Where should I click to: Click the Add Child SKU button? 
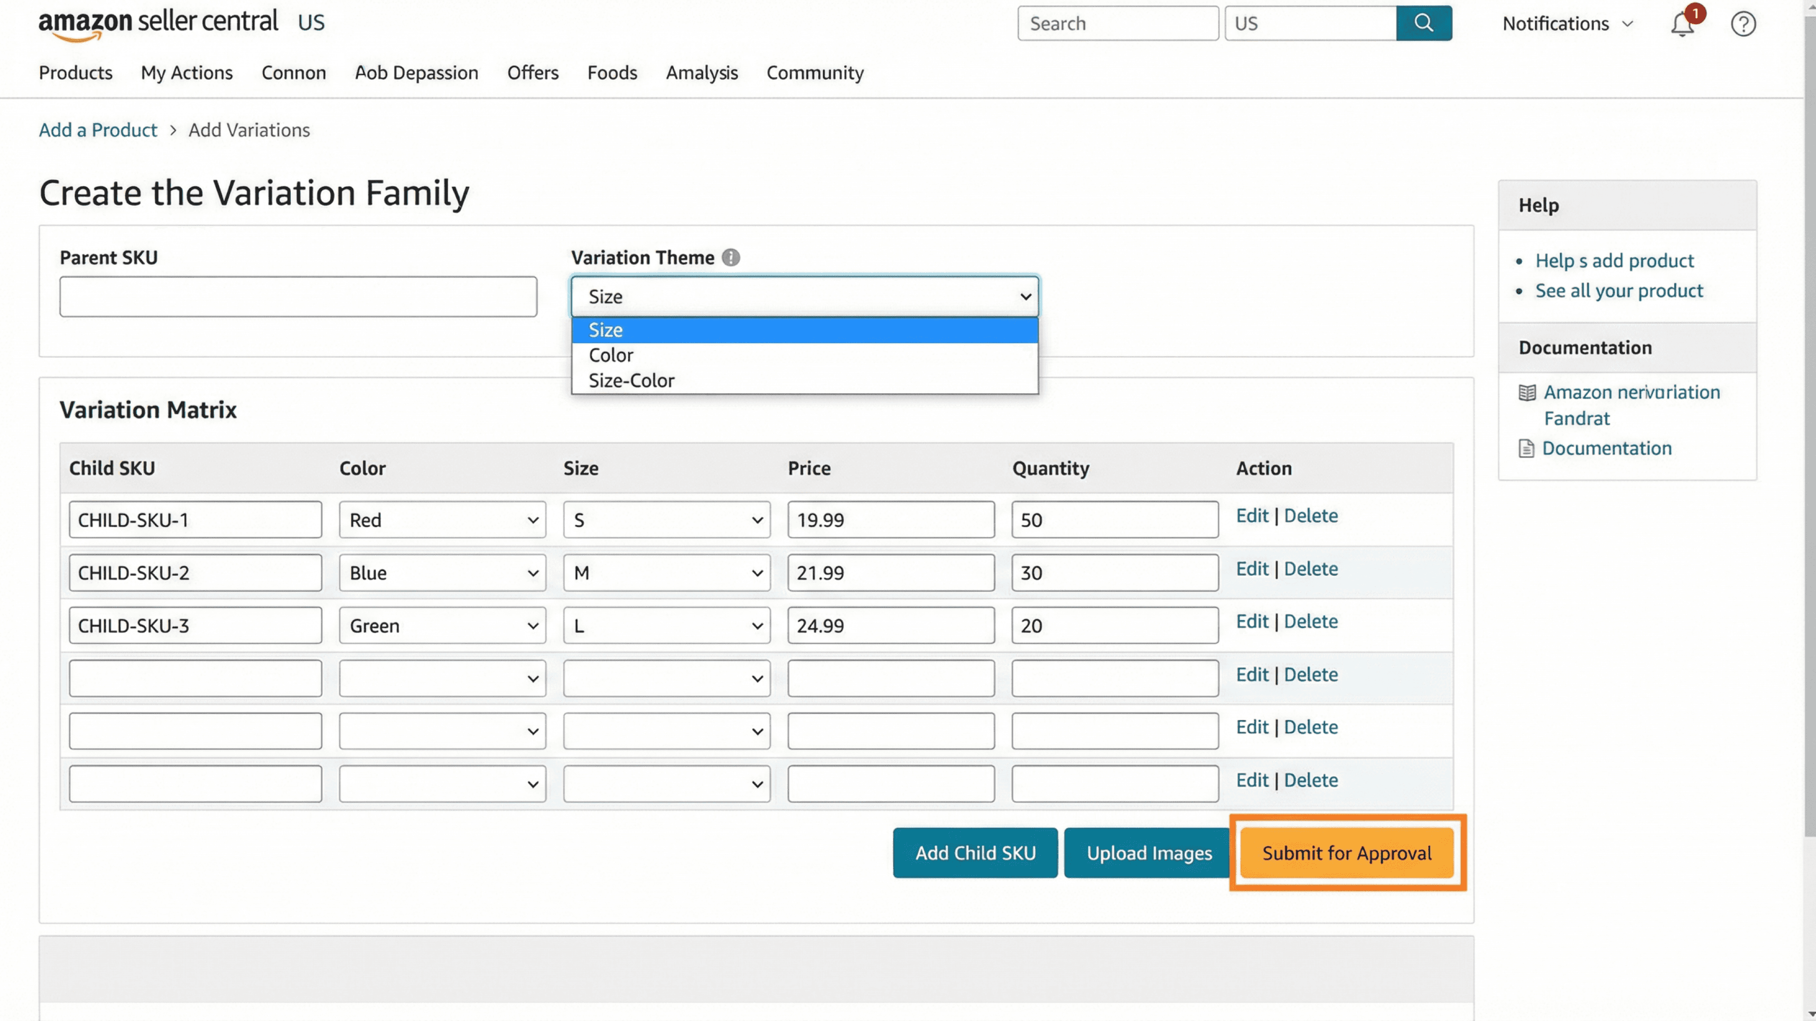click(975, 853)
